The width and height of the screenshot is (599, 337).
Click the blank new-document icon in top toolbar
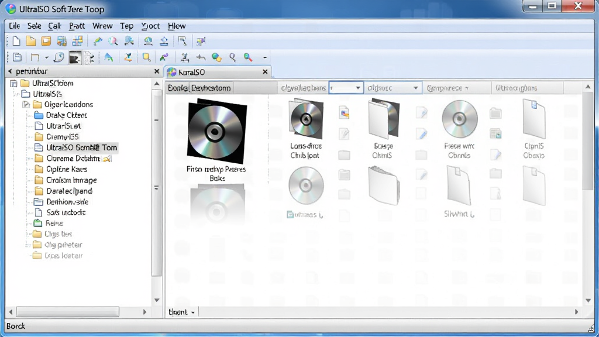[16, 41]
